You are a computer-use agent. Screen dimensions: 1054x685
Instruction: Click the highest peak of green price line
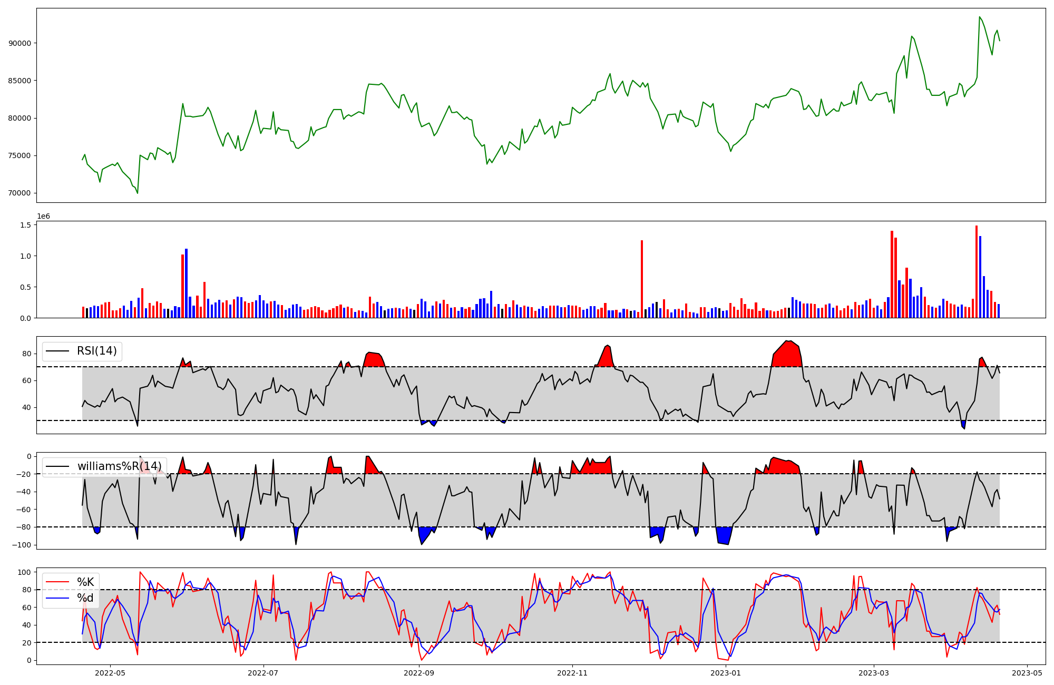(x=979, y=17)
